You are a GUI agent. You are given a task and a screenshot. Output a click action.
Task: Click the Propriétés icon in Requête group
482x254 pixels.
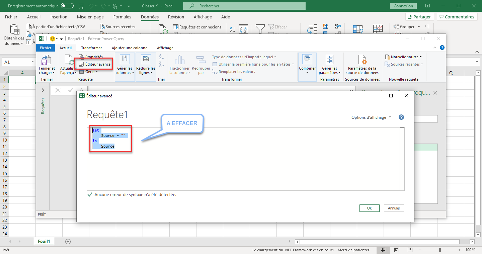[81, 57]
